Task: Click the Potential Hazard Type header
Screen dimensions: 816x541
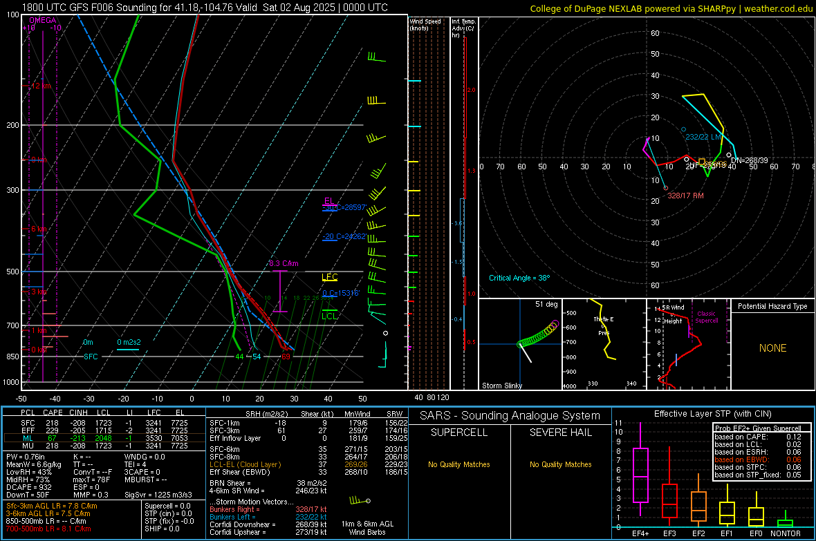Action: coord(773,306)
